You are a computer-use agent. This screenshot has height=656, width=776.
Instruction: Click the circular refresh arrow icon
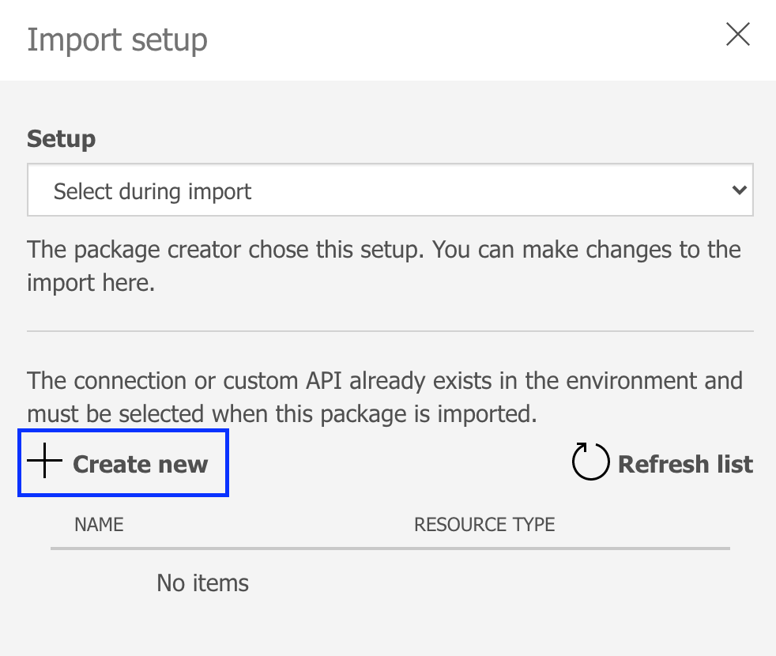(x=590, y=462)
